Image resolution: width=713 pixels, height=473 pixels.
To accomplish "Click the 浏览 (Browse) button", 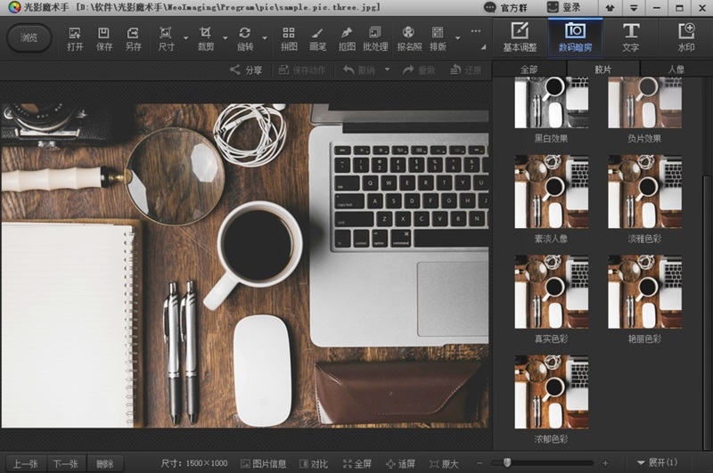I will pos(29,38).
